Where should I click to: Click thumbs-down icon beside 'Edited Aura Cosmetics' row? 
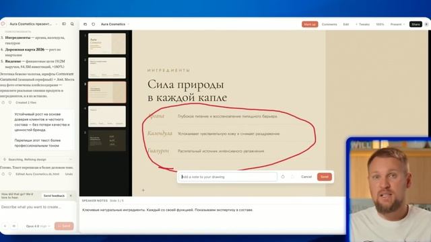click(x=10, y=174)
